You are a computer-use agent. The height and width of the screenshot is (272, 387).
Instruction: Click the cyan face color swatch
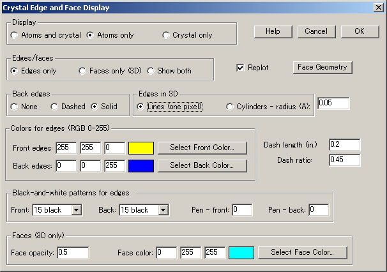(x=241, y=252)
